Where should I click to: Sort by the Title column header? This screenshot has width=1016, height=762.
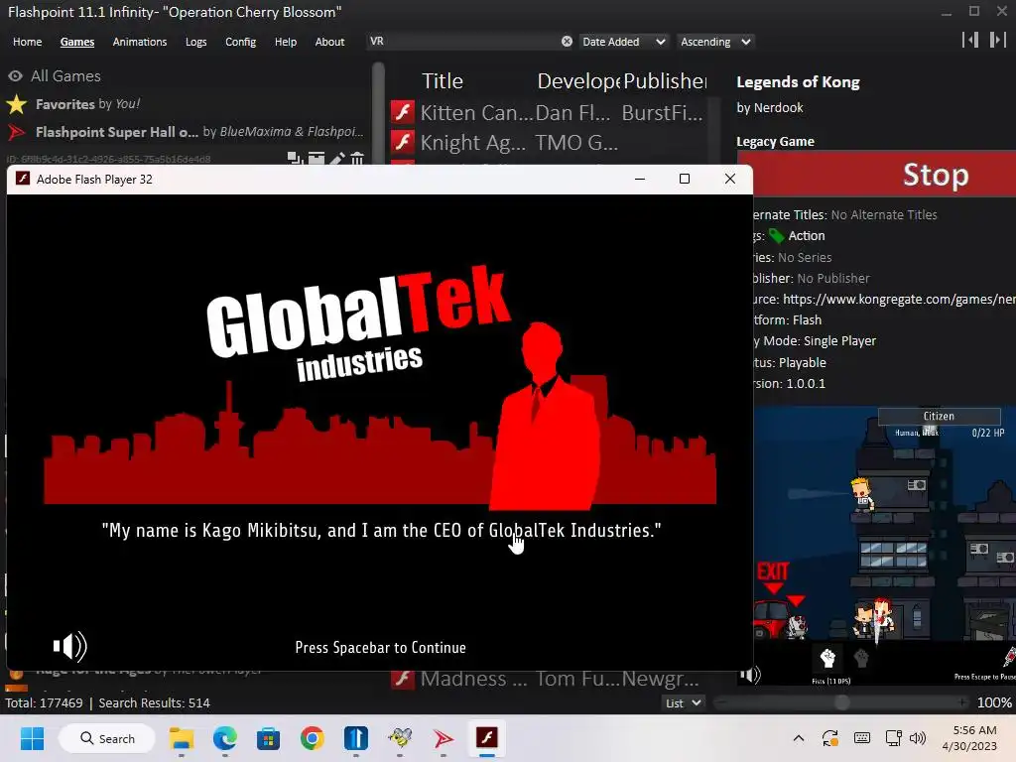pyautogui.click(x=443, y=81)
